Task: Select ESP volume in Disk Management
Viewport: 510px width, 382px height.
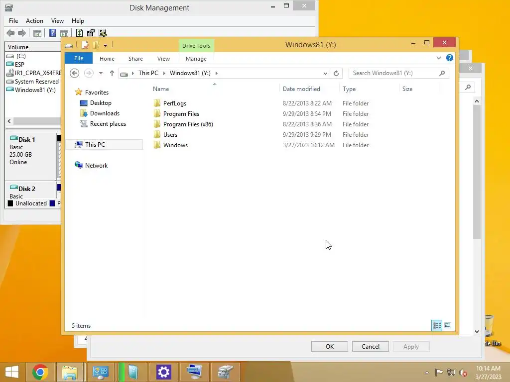Action: [x=19, y=65]
